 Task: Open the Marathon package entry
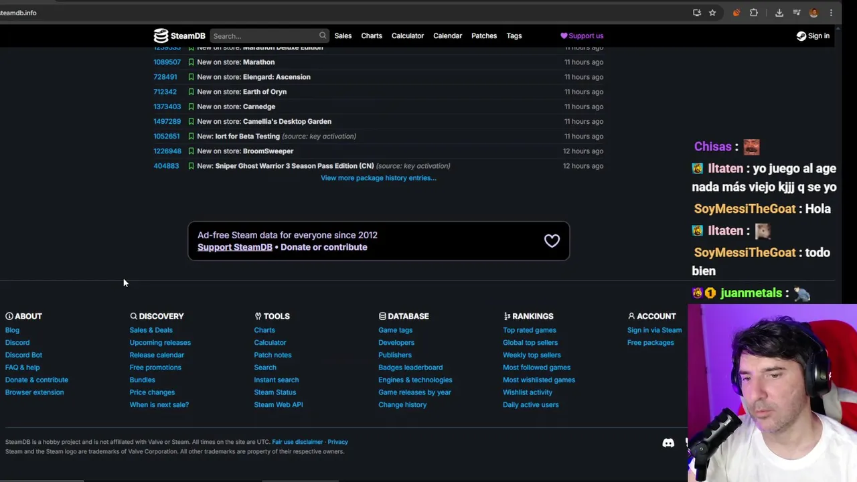coord(258,62)
